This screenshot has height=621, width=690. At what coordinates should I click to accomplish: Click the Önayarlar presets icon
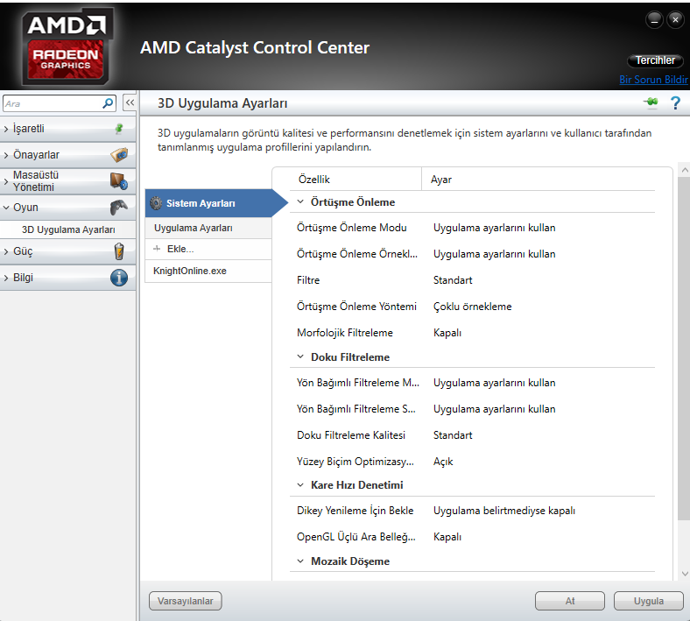(x=119, y=155)
